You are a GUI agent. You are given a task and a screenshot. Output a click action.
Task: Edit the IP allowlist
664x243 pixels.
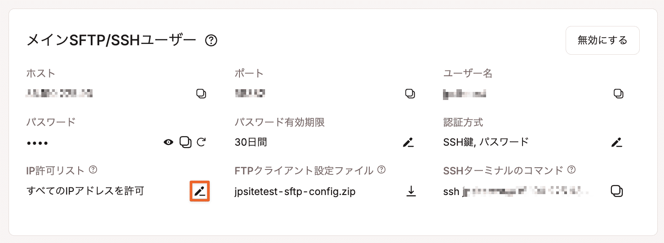click(200, 191)
